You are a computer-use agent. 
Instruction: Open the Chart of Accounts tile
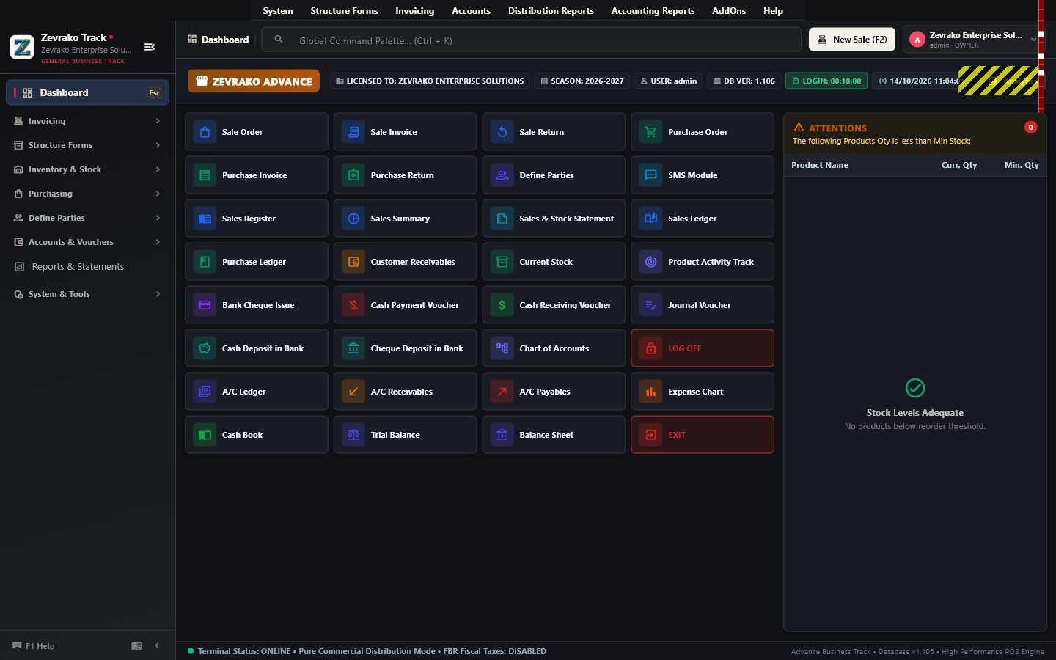[554, 348]
